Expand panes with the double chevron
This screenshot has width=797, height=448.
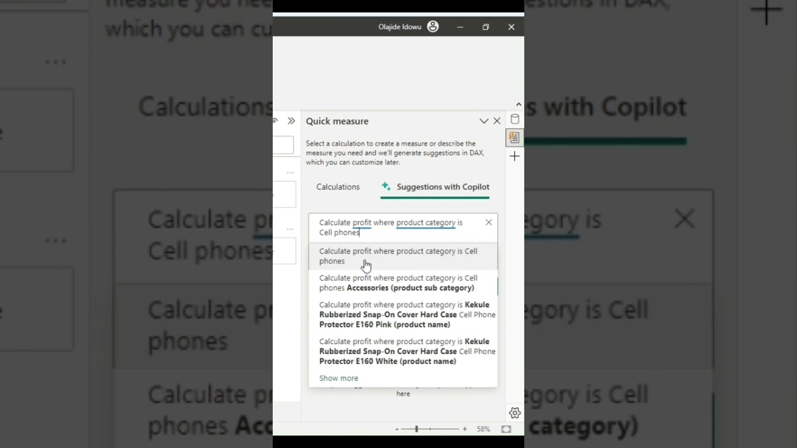pos(291,121)
